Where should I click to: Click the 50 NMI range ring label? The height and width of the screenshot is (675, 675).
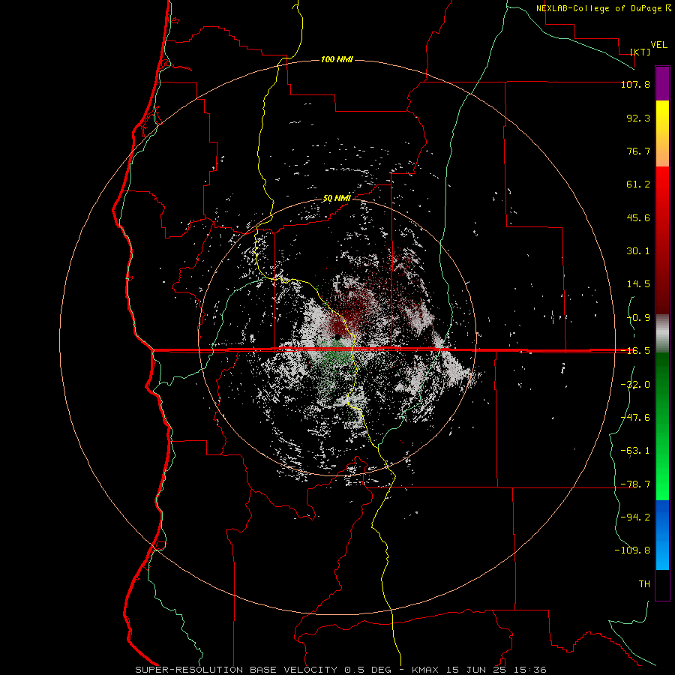[337, 199]
